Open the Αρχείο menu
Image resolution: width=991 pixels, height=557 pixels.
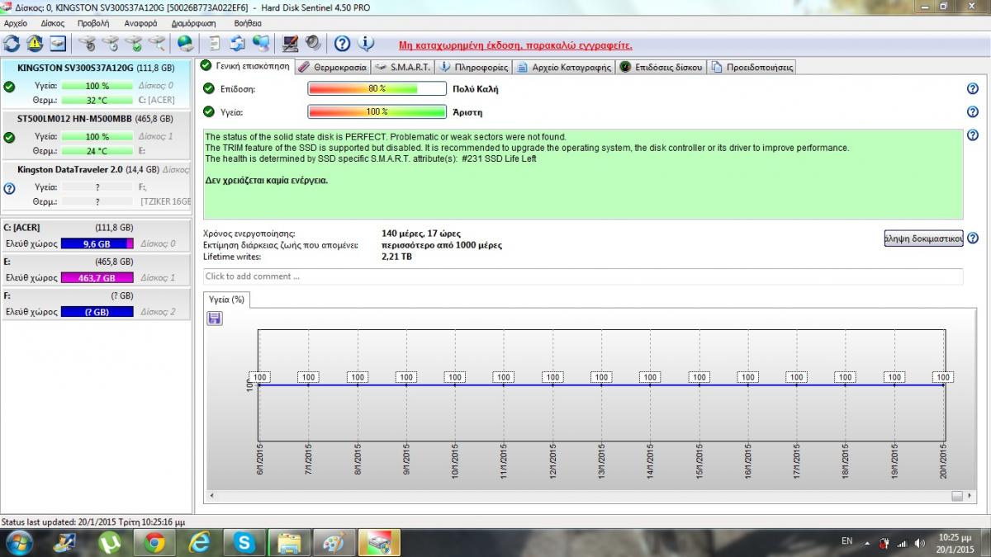[16, 23]
